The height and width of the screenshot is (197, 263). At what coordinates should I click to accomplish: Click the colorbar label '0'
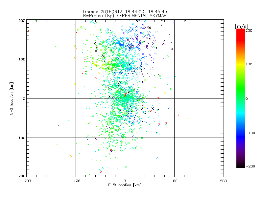(x=247, y=99)
